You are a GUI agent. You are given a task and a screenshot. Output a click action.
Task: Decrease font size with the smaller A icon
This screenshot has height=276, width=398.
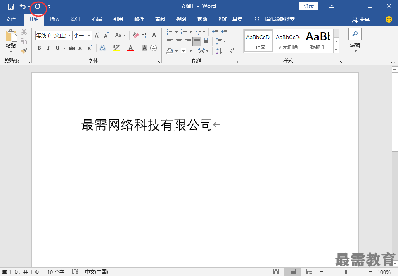(107, 35)
